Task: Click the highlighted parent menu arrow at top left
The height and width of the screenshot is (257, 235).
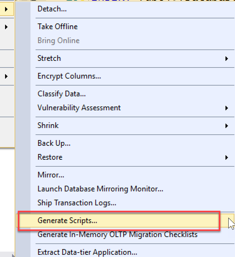Action: click(6, 9)
